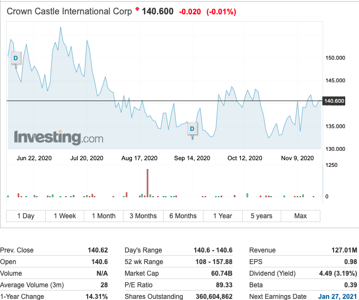Click the 1250 volume axis label
The width and height of the screenshot is (359, 300).
tap(331, 165)
